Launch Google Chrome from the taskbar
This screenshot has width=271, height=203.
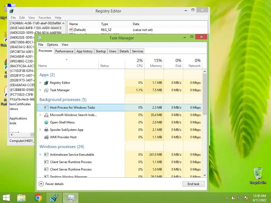(x=38, y=198)
